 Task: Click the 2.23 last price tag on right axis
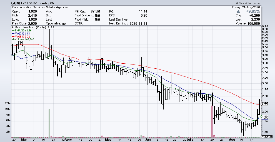tap(265, 104)
